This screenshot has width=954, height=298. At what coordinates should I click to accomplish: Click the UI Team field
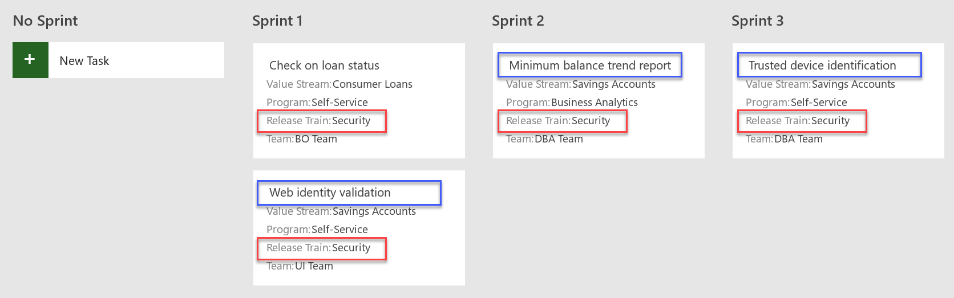300,266
